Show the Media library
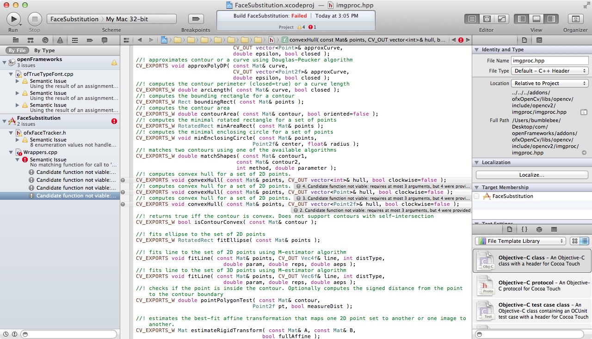The width and height of the screenshot is (592, 339). [x=554, y=229]
